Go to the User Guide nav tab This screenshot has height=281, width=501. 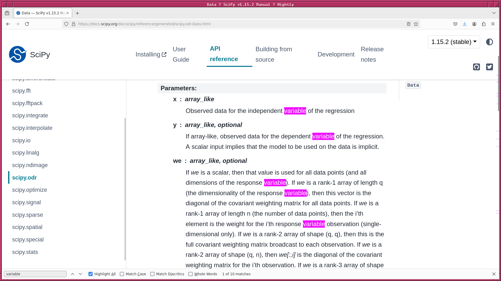coord(181,54)
